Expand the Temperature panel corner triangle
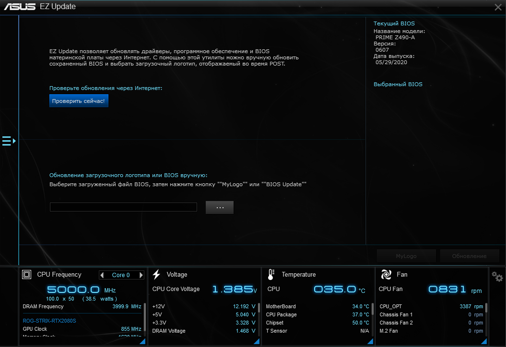Viewport: 506px width, 347px height. coord(370,341)
